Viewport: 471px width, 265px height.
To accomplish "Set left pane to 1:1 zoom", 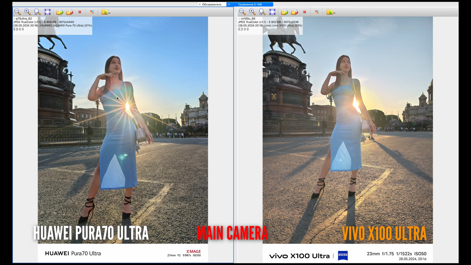I will point(37,12).
